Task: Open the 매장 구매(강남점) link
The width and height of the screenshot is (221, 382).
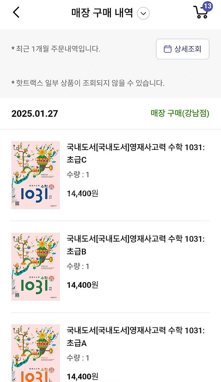Action: [180, 114]
